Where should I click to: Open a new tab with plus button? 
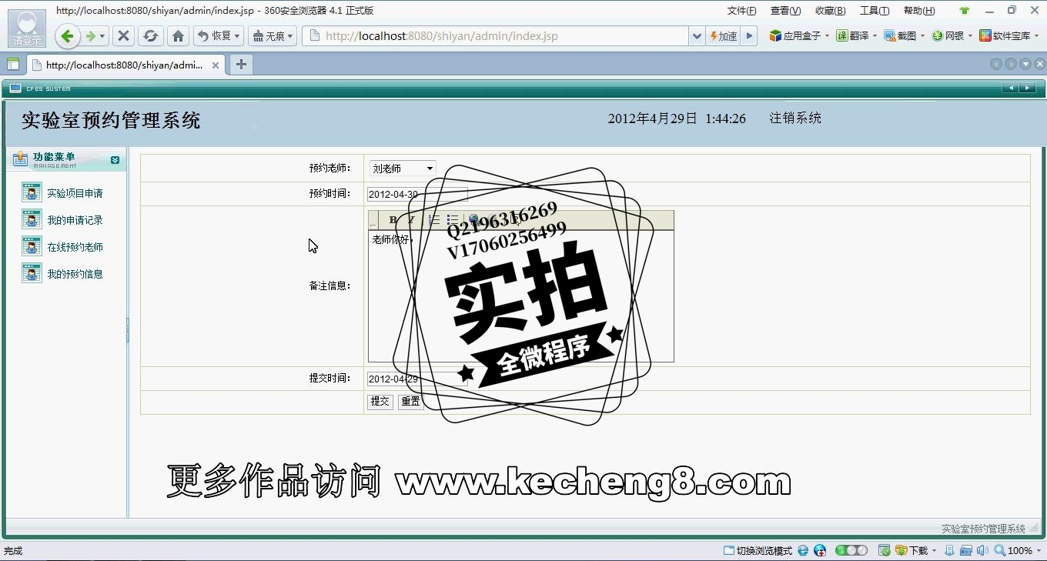coord(241,65)
